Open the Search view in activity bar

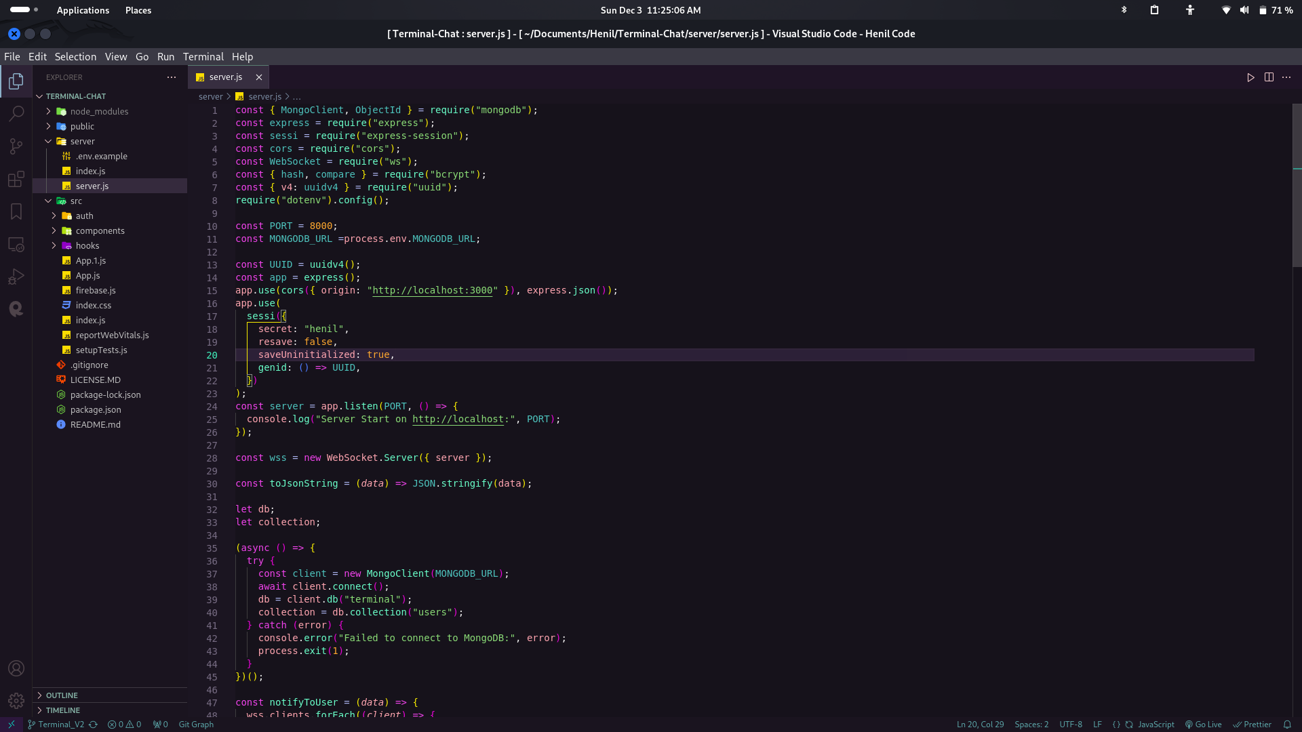click(16, 113)
